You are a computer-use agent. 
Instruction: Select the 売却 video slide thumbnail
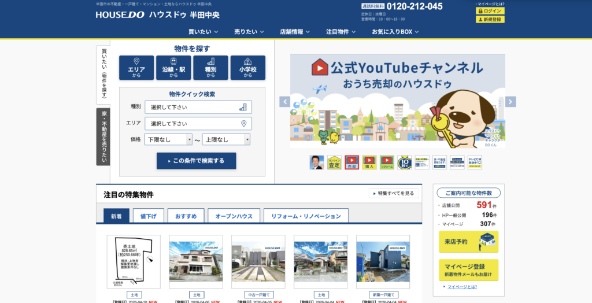coord(351,162)
